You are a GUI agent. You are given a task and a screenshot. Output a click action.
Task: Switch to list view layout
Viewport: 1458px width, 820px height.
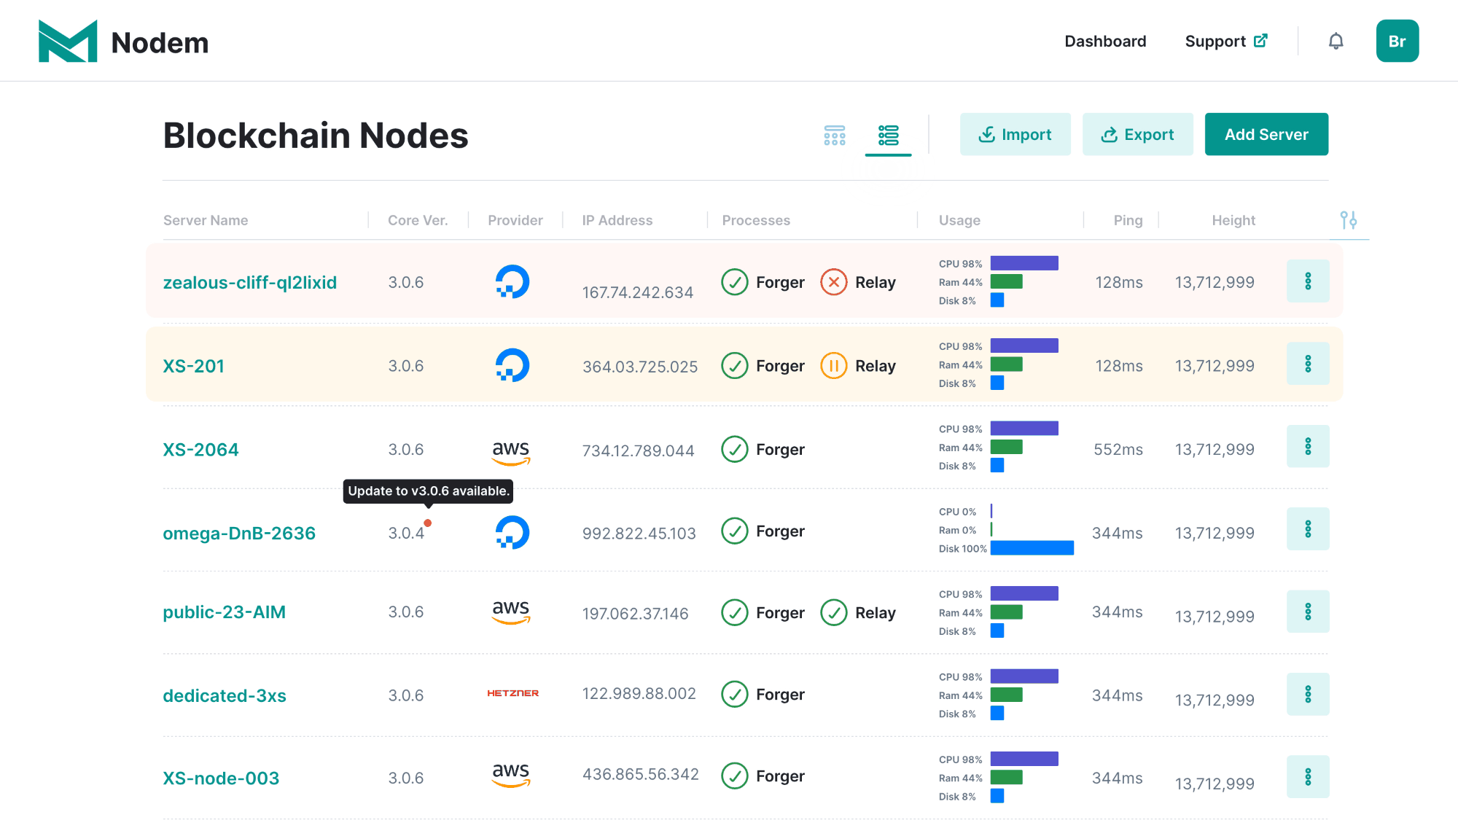tap(888, 135)
